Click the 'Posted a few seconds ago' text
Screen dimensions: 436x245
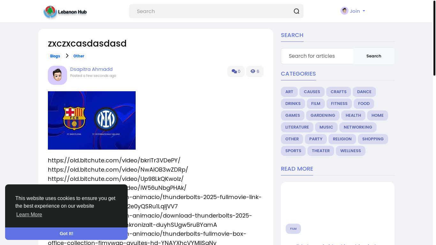pyautogui.click(x=93, y=76)
